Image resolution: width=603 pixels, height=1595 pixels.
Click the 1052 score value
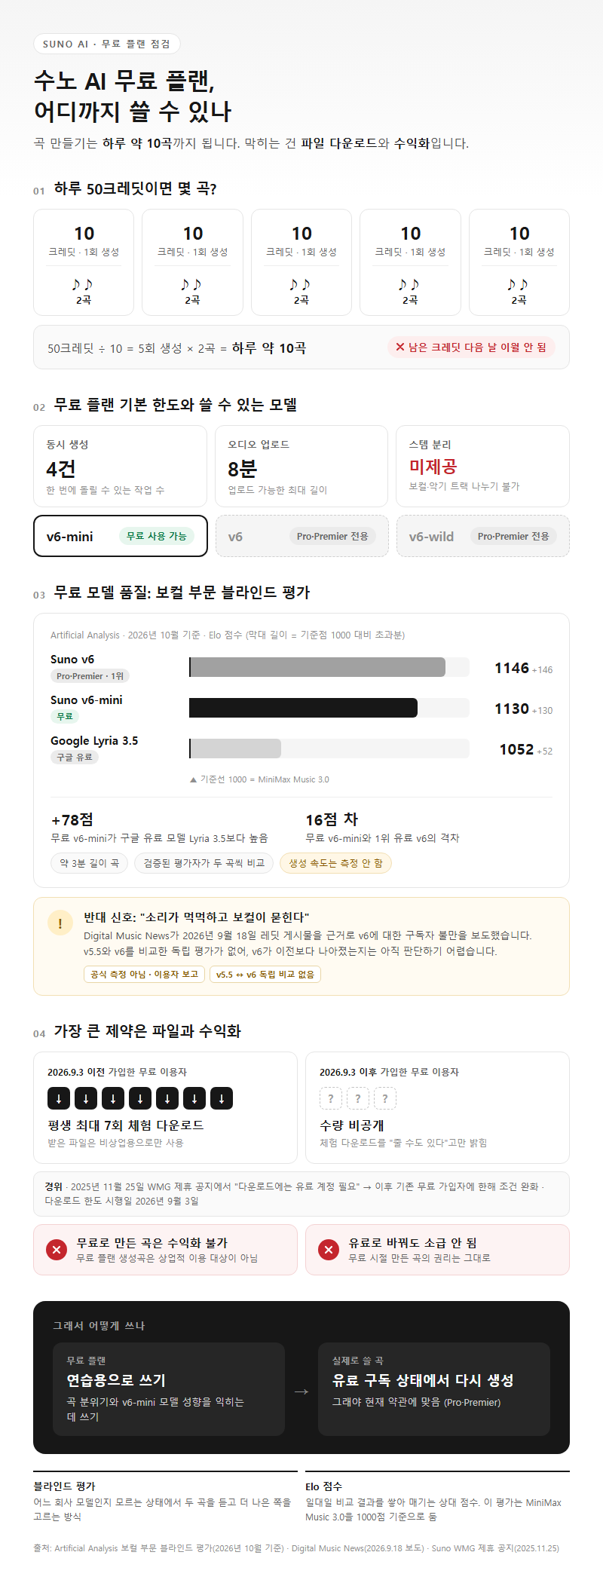[x=516, y=750]
